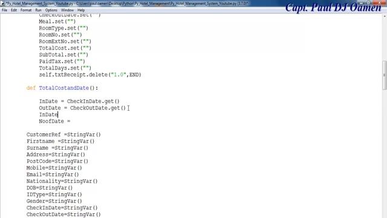Place cursor on OutDate = CheckOutDate.get() line
The image size is (387, 218).
point(82,108)
